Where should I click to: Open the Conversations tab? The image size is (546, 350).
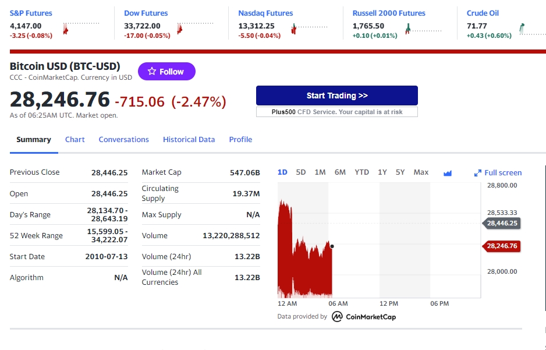point(123,139)
